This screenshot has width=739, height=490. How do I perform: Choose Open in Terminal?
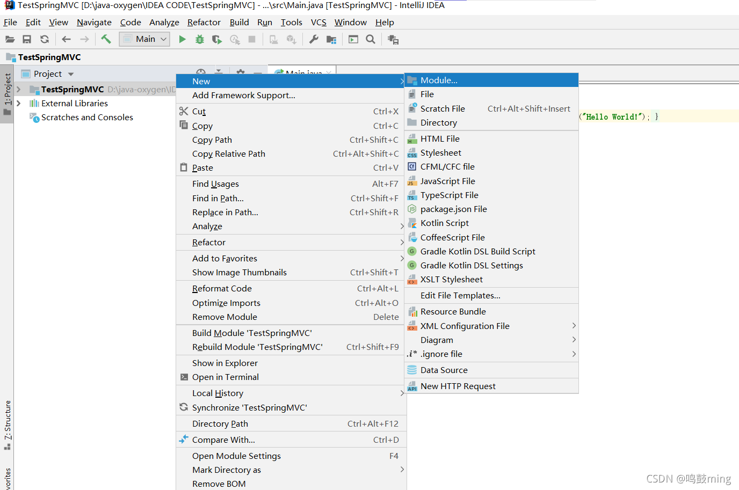tap(291, 377)
